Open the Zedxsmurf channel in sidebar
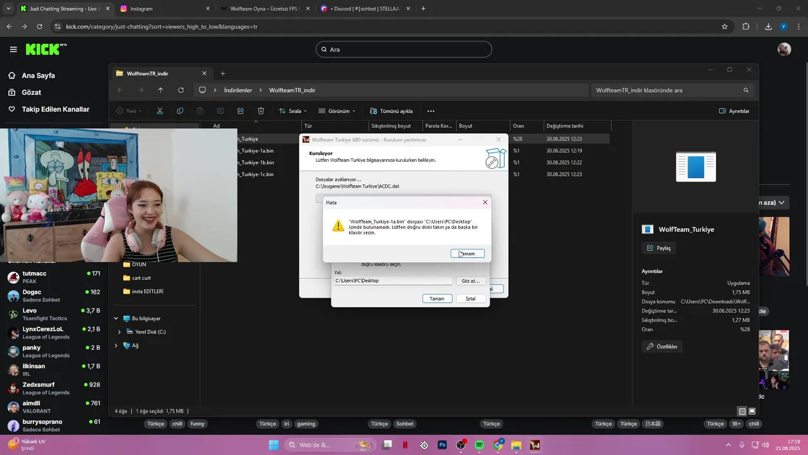Viewport: 808px width, 455px height. pyautogui.click(x=54, y=388)
